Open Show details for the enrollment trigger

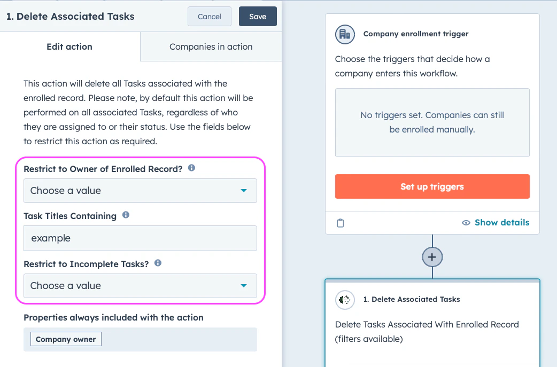pyautogui.click(x=501, y=222)
